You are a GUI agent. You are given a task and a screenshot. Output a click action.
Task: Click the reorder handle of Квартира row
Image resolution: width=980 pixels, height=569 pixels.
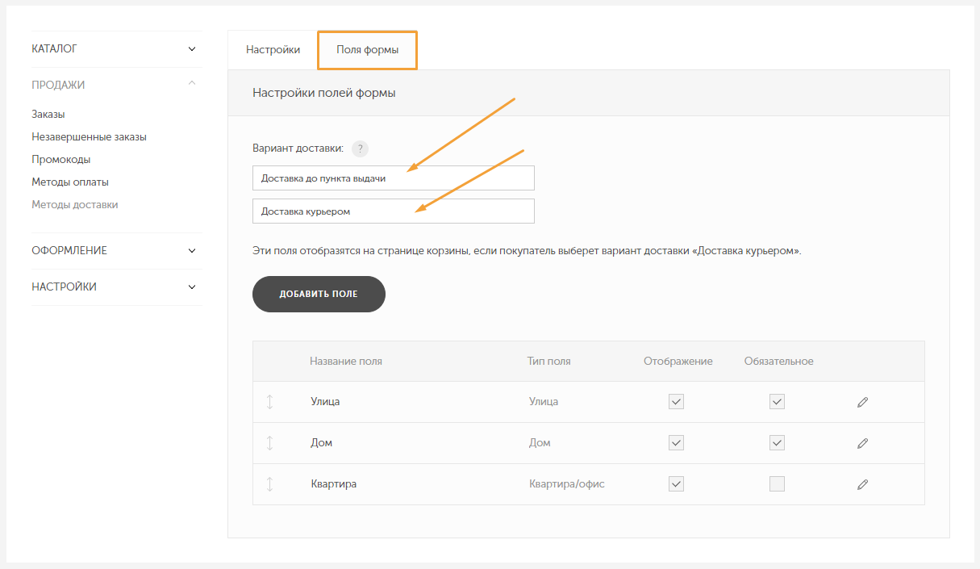pos(269,484)
